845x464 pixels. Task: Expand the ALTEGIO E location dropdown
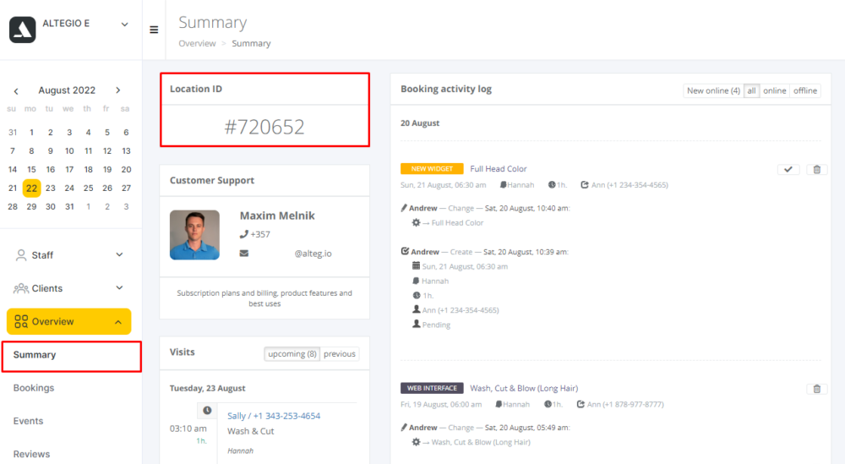click(124, 25)
